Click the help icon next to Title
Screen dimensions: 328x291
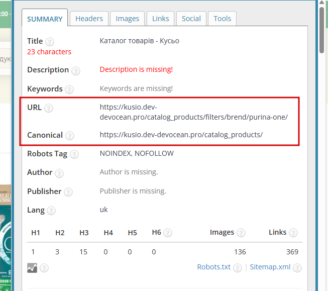pyautogui.click(x=50, y=42)
